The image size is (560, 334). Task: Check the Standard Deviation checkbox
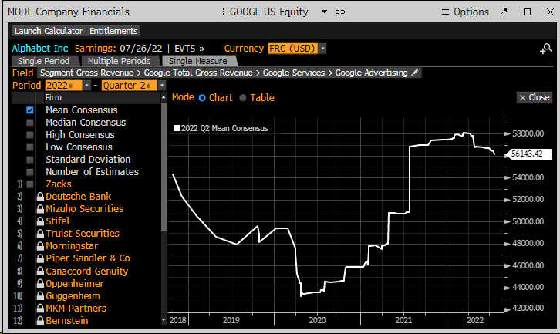point(30,160)
